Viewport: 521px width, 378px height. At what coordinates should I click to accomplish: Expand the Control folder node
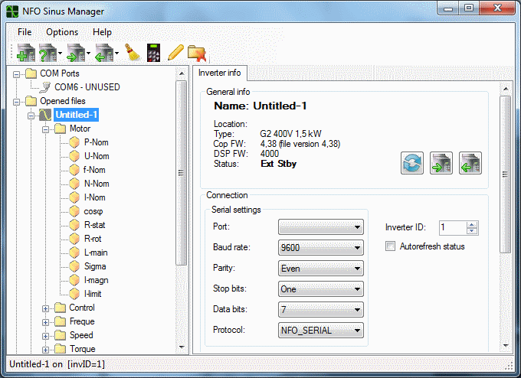[x=45, y=308]
